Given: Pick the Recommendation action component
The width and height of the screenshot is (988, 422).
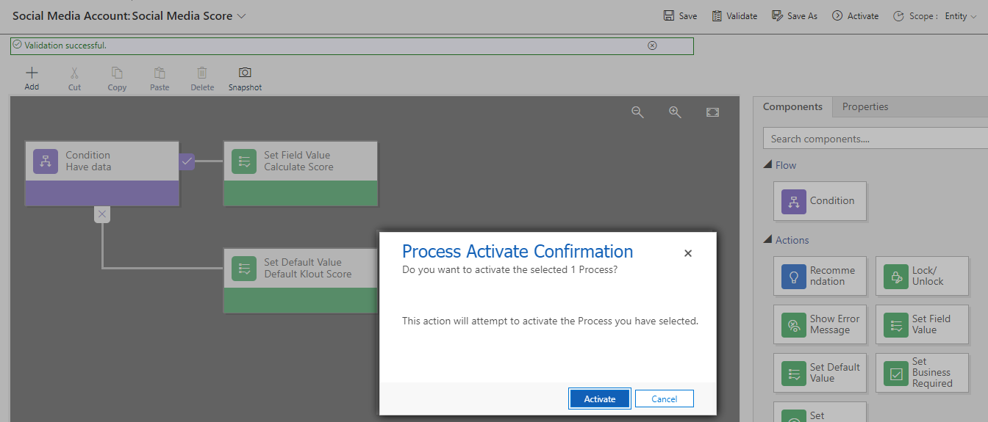Looking at the screenshot, I should click(820, 276).
